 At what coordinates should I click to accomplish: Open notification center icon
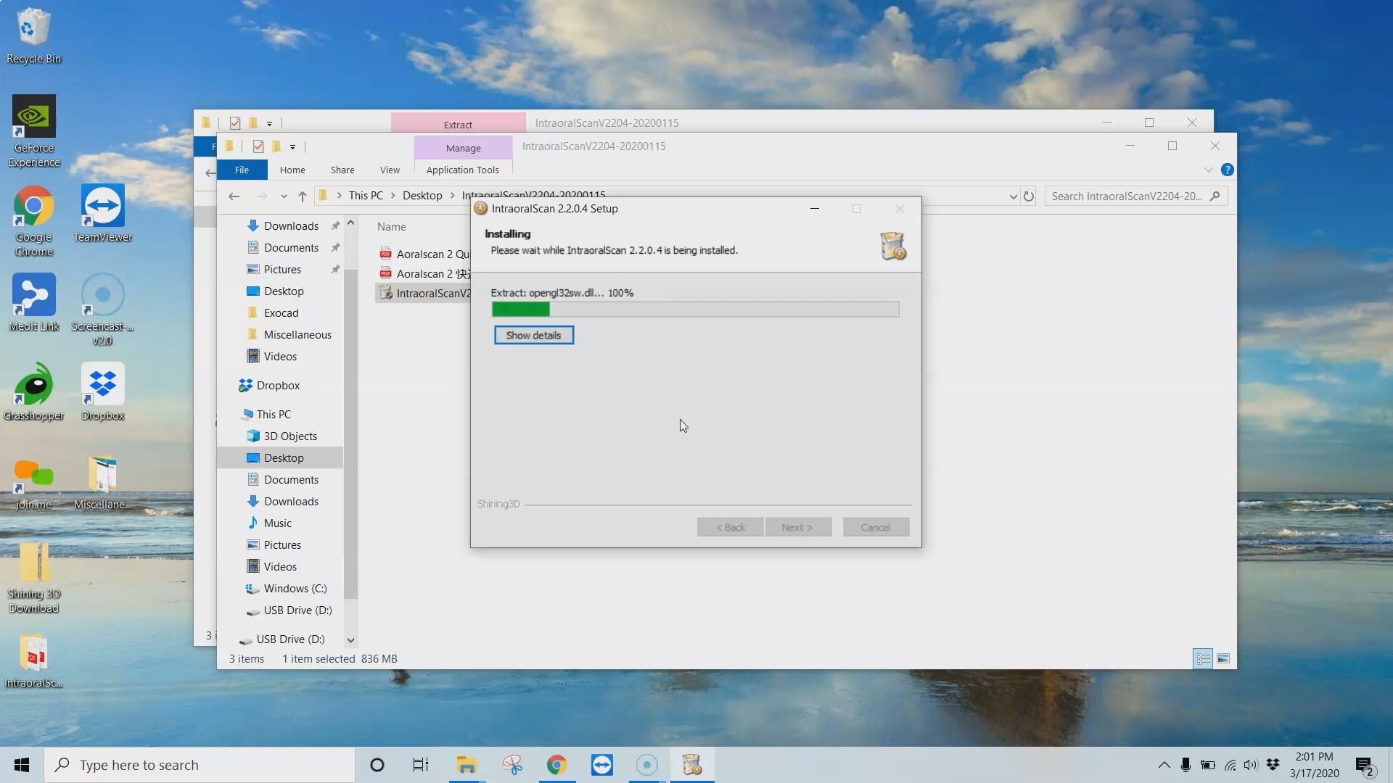pos(1365,766)
